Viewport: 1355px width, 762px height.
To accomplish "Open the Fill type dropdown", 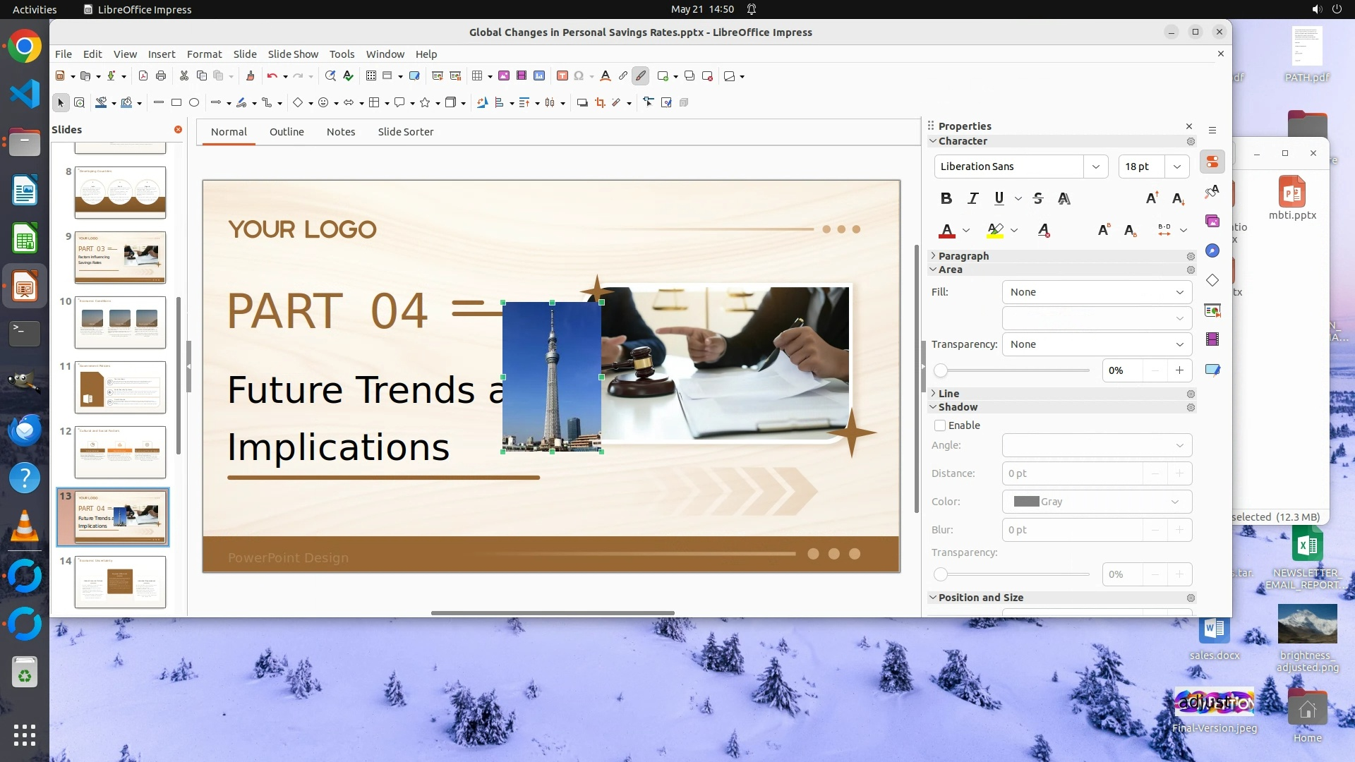I will (1097, 292).
